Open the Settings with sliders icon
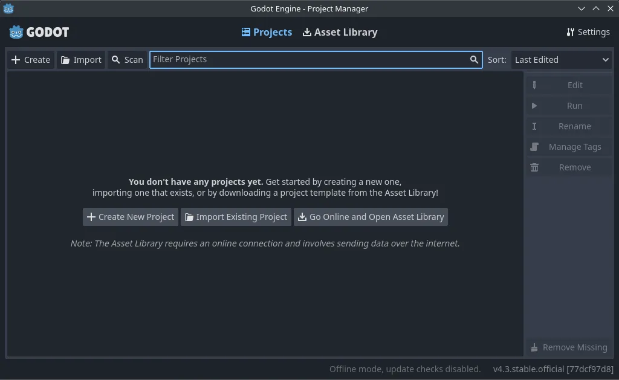 588,32
